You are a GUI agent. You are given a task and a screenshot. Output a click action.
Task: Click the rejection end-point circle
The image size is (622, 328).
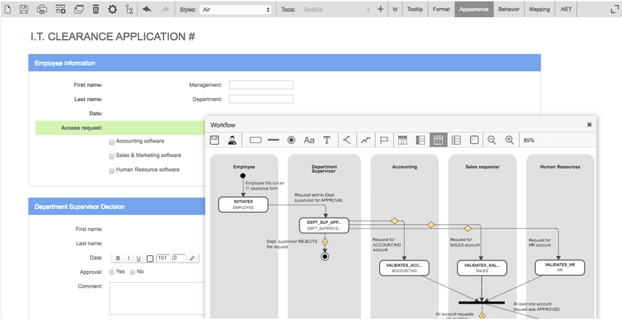(325, 256)
